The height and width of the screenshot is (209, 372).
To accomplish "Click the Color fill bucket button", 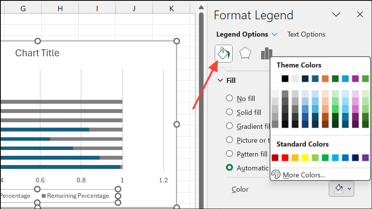I will click(x=338, y=189).
